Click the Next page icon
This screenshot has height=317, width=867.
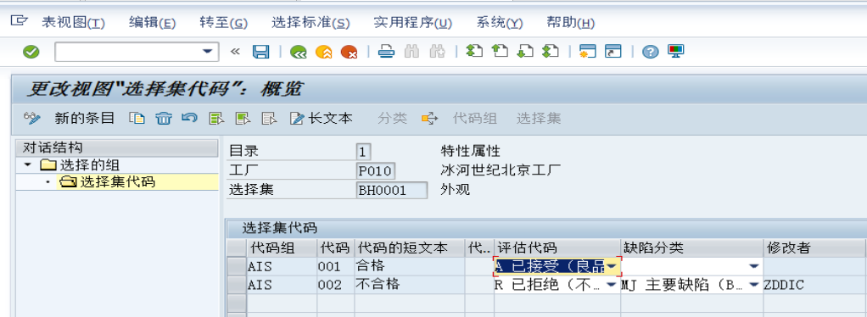point(525,52)
